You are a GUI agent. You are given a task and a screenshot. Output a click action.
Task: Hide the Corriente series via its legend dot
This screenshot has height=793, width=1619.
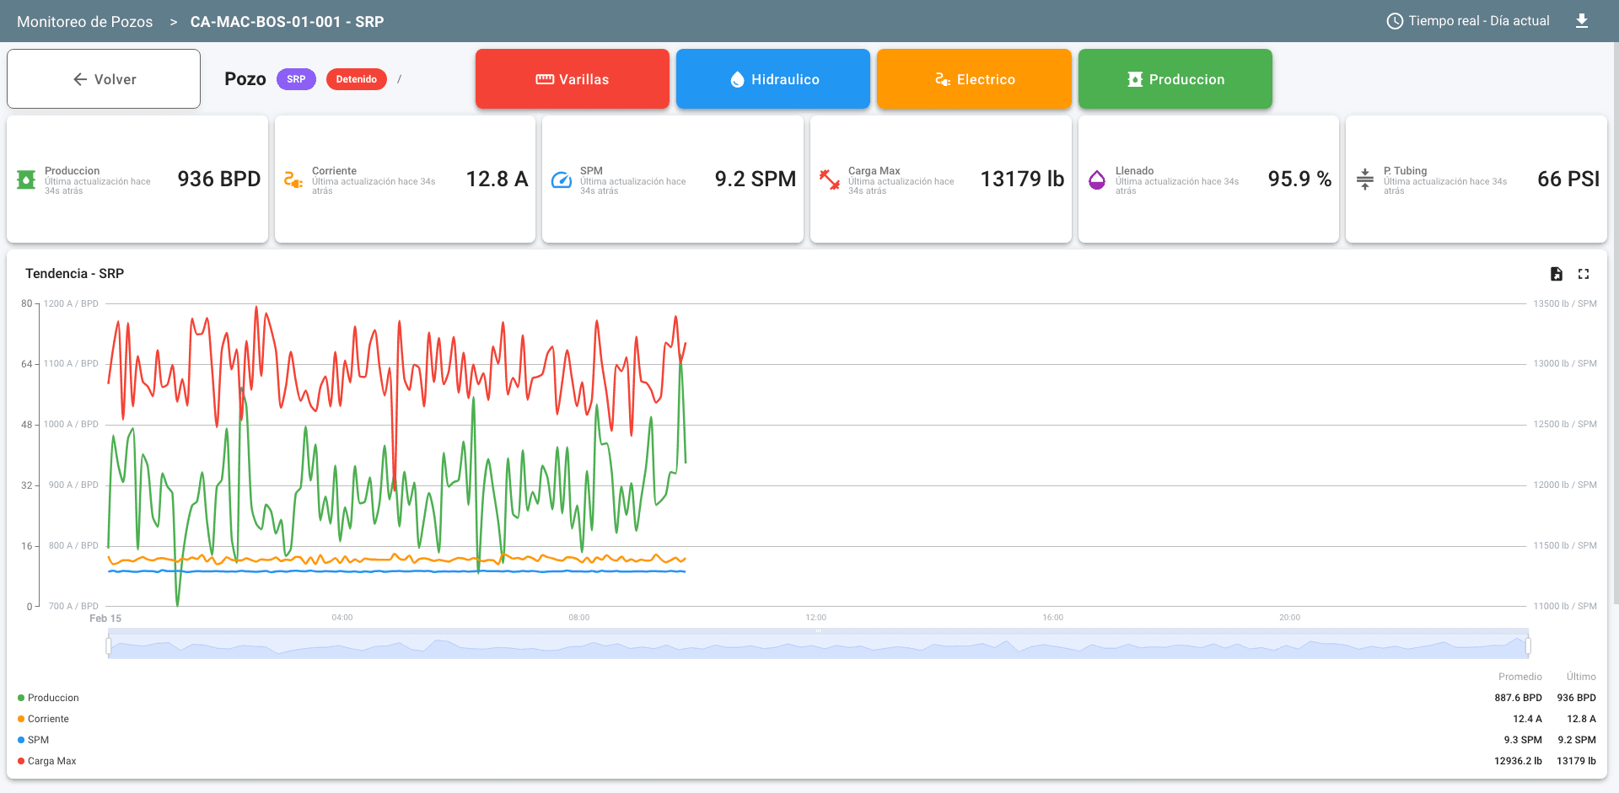(19, 719)
